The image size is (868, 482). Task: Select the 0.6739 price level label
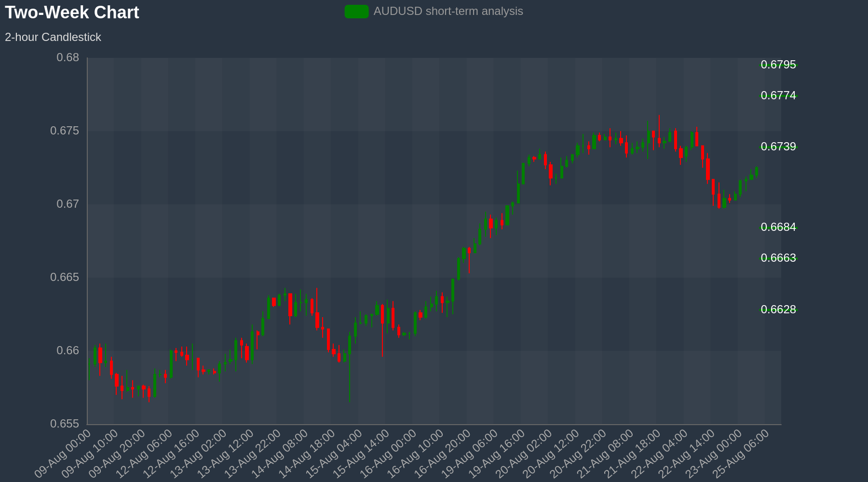pos(778,147)
